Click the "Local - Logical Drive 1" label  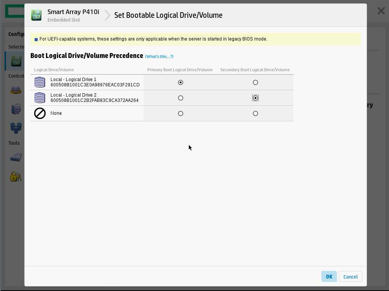coord(73,80)
